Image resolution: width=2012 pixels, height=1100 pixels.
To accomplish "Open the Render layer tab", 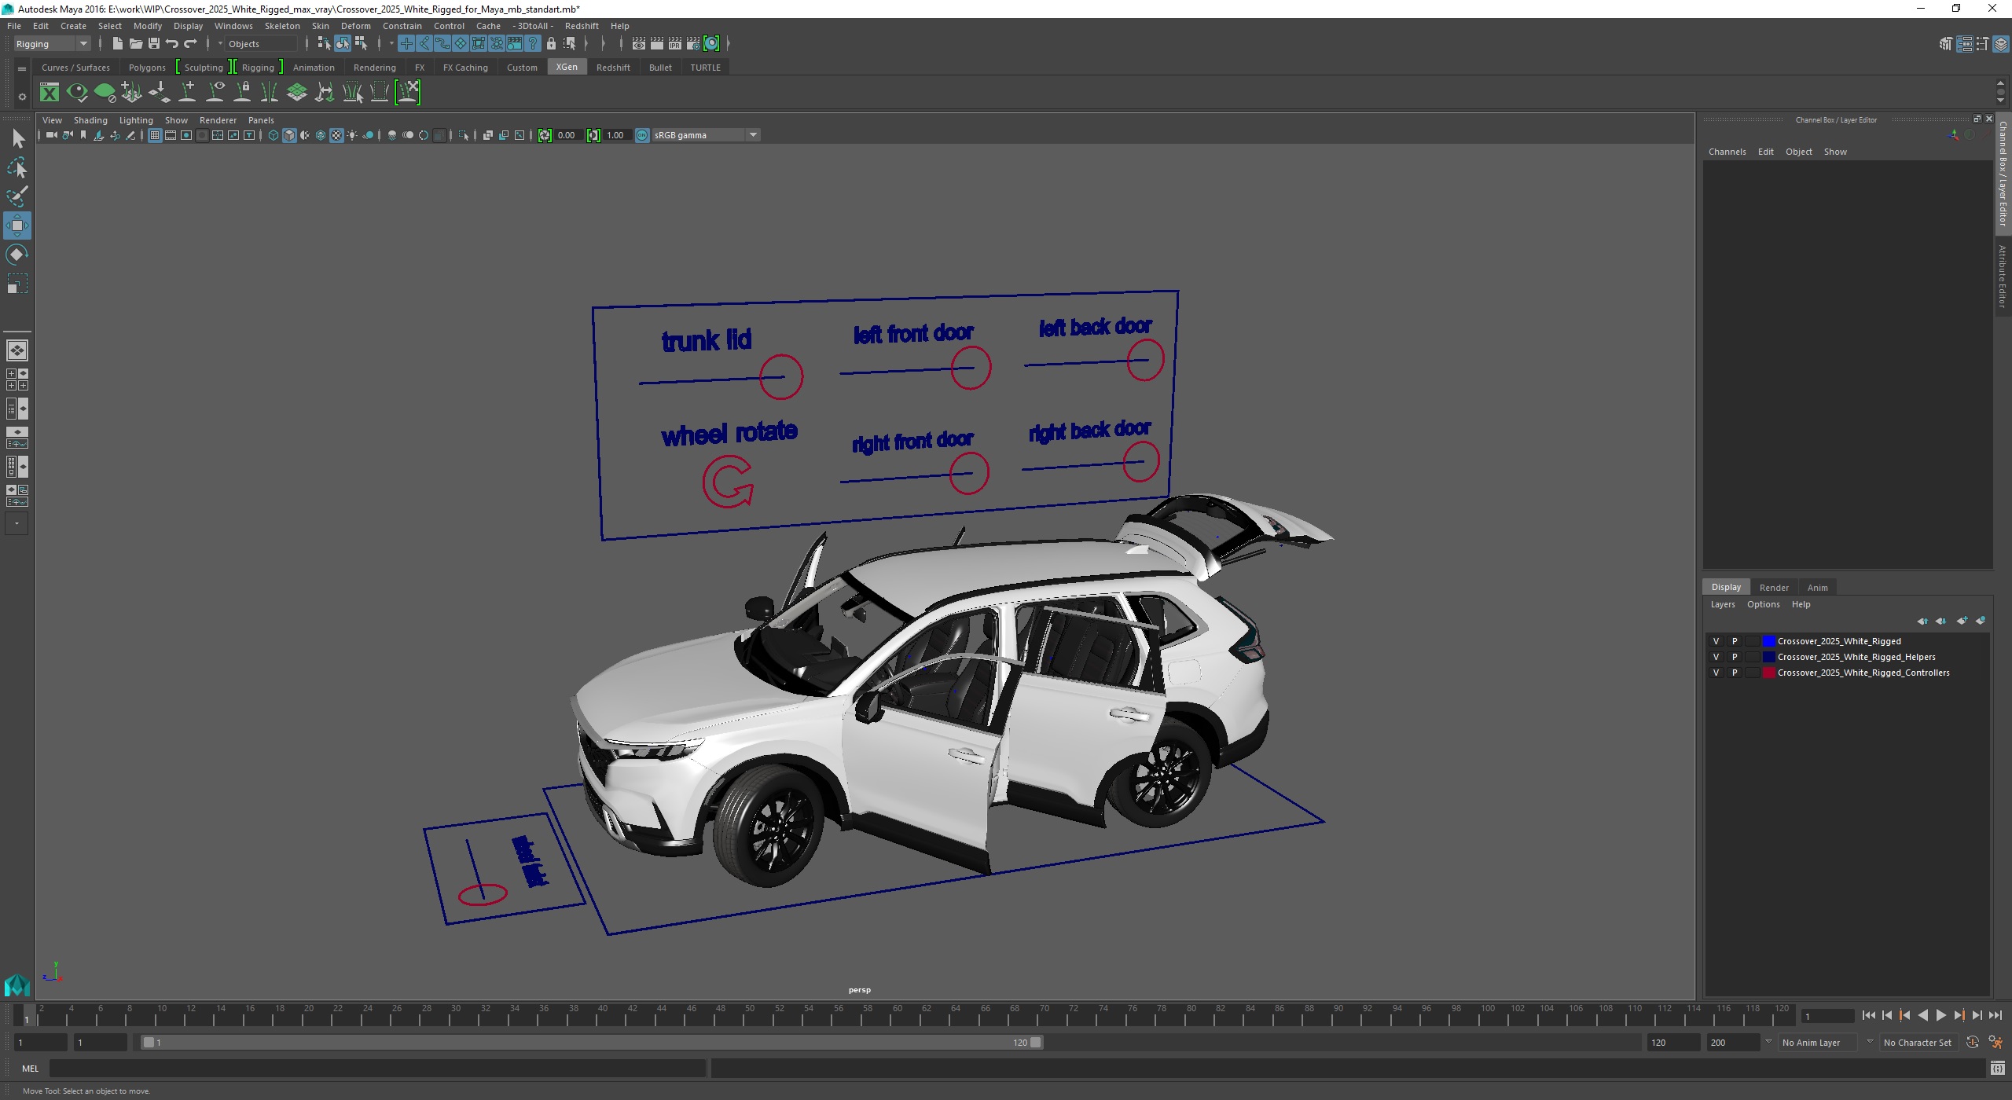I will point(1773,588).
